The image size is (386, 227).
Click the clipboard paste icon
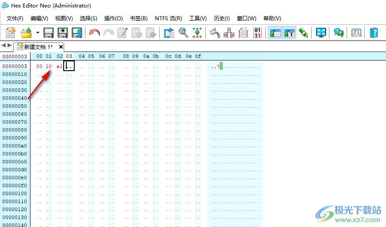[151, 33]
